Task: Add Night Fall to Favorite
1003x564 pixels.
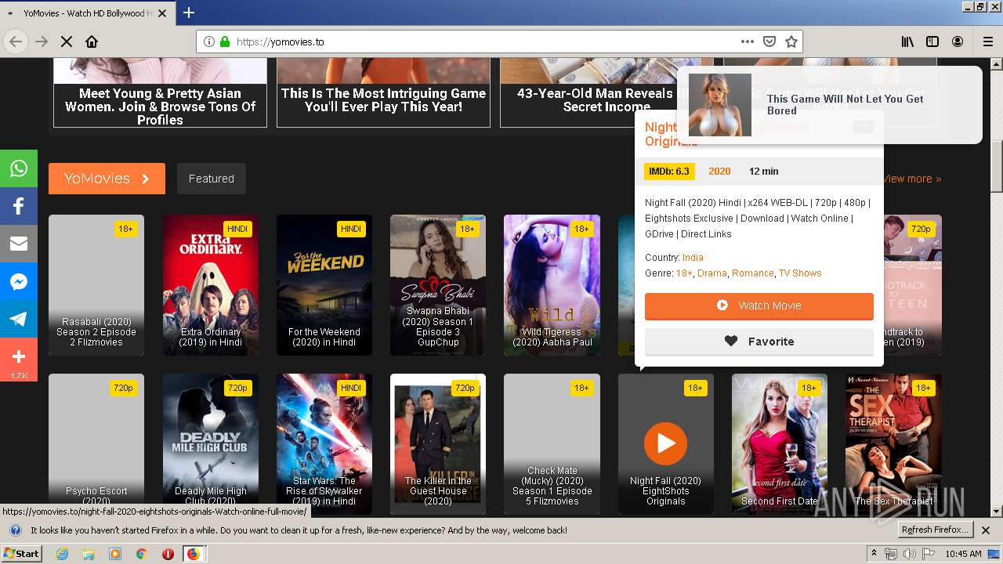Action: click(x=759, y=342)
